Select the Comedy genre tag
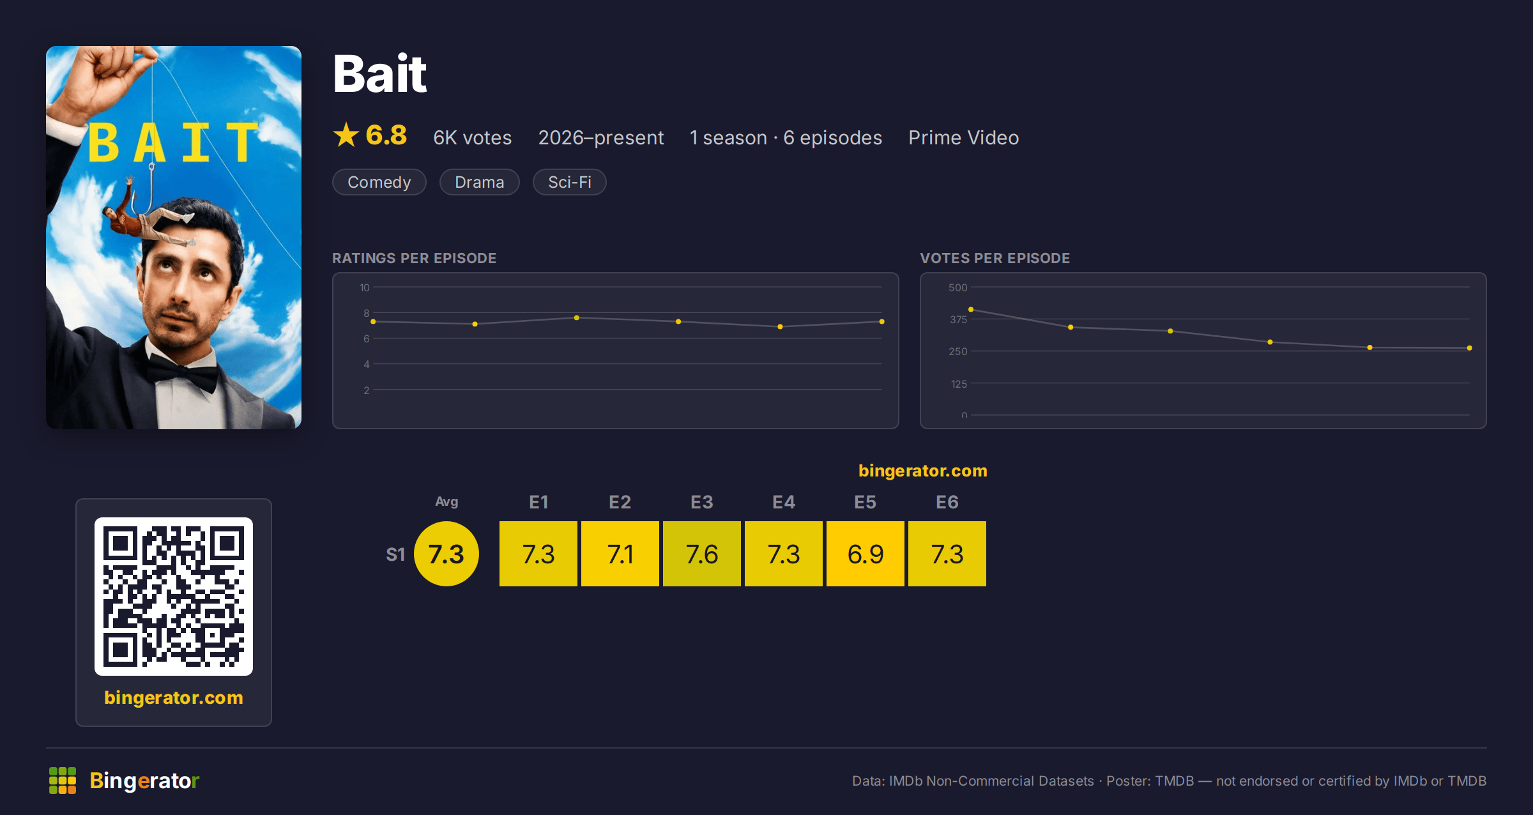The height and width of the screenshot is (815, 1533). point(379,182)
